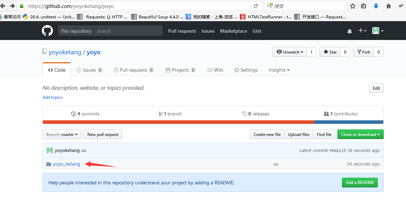
Task: Fork the repository
Action: pos(364,52)
